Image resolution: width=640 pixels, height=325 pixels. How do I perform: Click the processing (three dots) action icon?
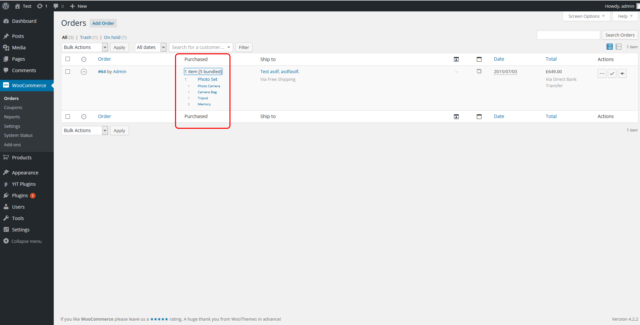tap(602, 73)
